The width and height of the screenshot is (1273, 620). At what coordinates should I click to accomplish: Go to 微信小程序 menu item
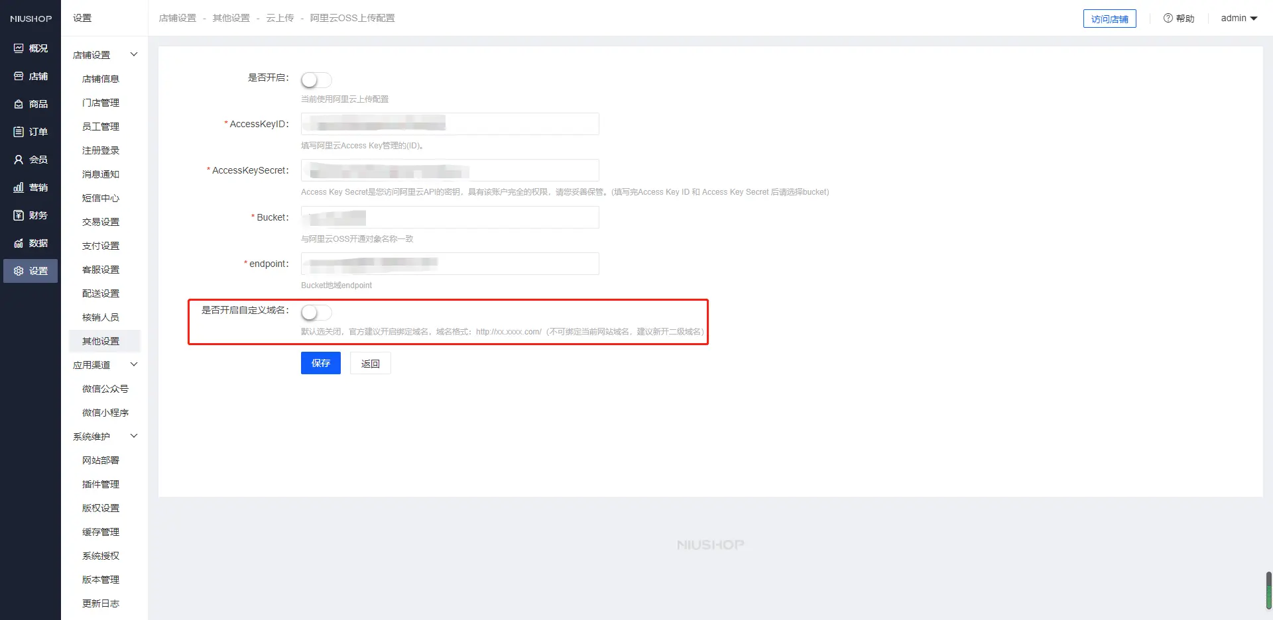click(105, 413)
